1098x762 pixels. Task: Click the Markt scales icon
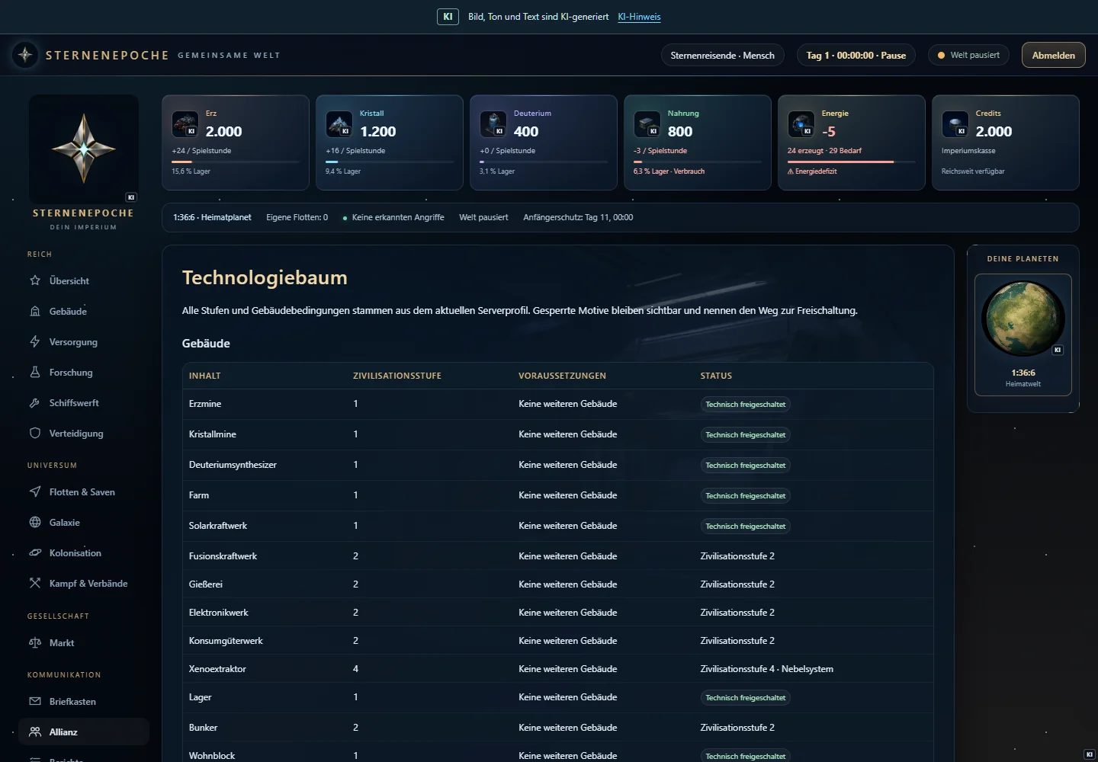pos(35,642)
